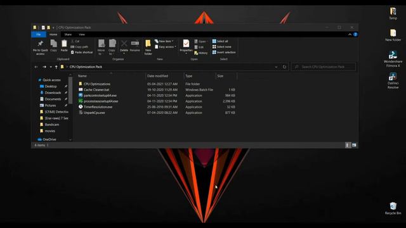Switch to the Share tab
Screen dimensions: 406x228
pos(68,34)
